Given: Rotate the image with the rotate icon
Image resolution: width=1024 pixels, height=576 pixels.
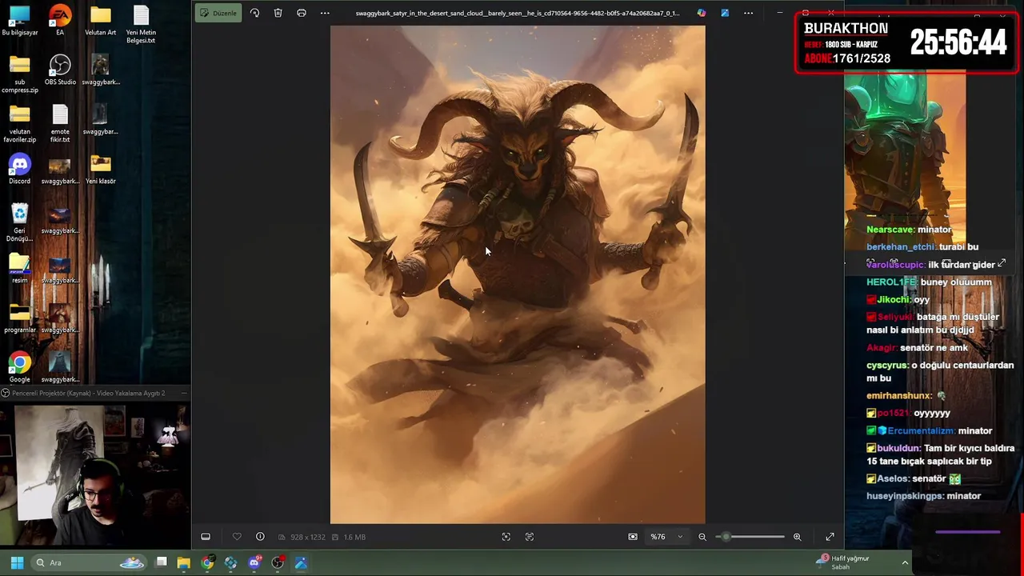Looking at the screenshot, I should tap(254, 13).
